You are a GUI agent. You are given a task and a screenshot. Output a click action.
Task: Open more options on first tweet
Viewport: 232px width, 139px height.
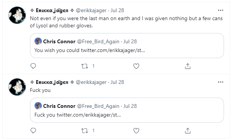[221, 10]
